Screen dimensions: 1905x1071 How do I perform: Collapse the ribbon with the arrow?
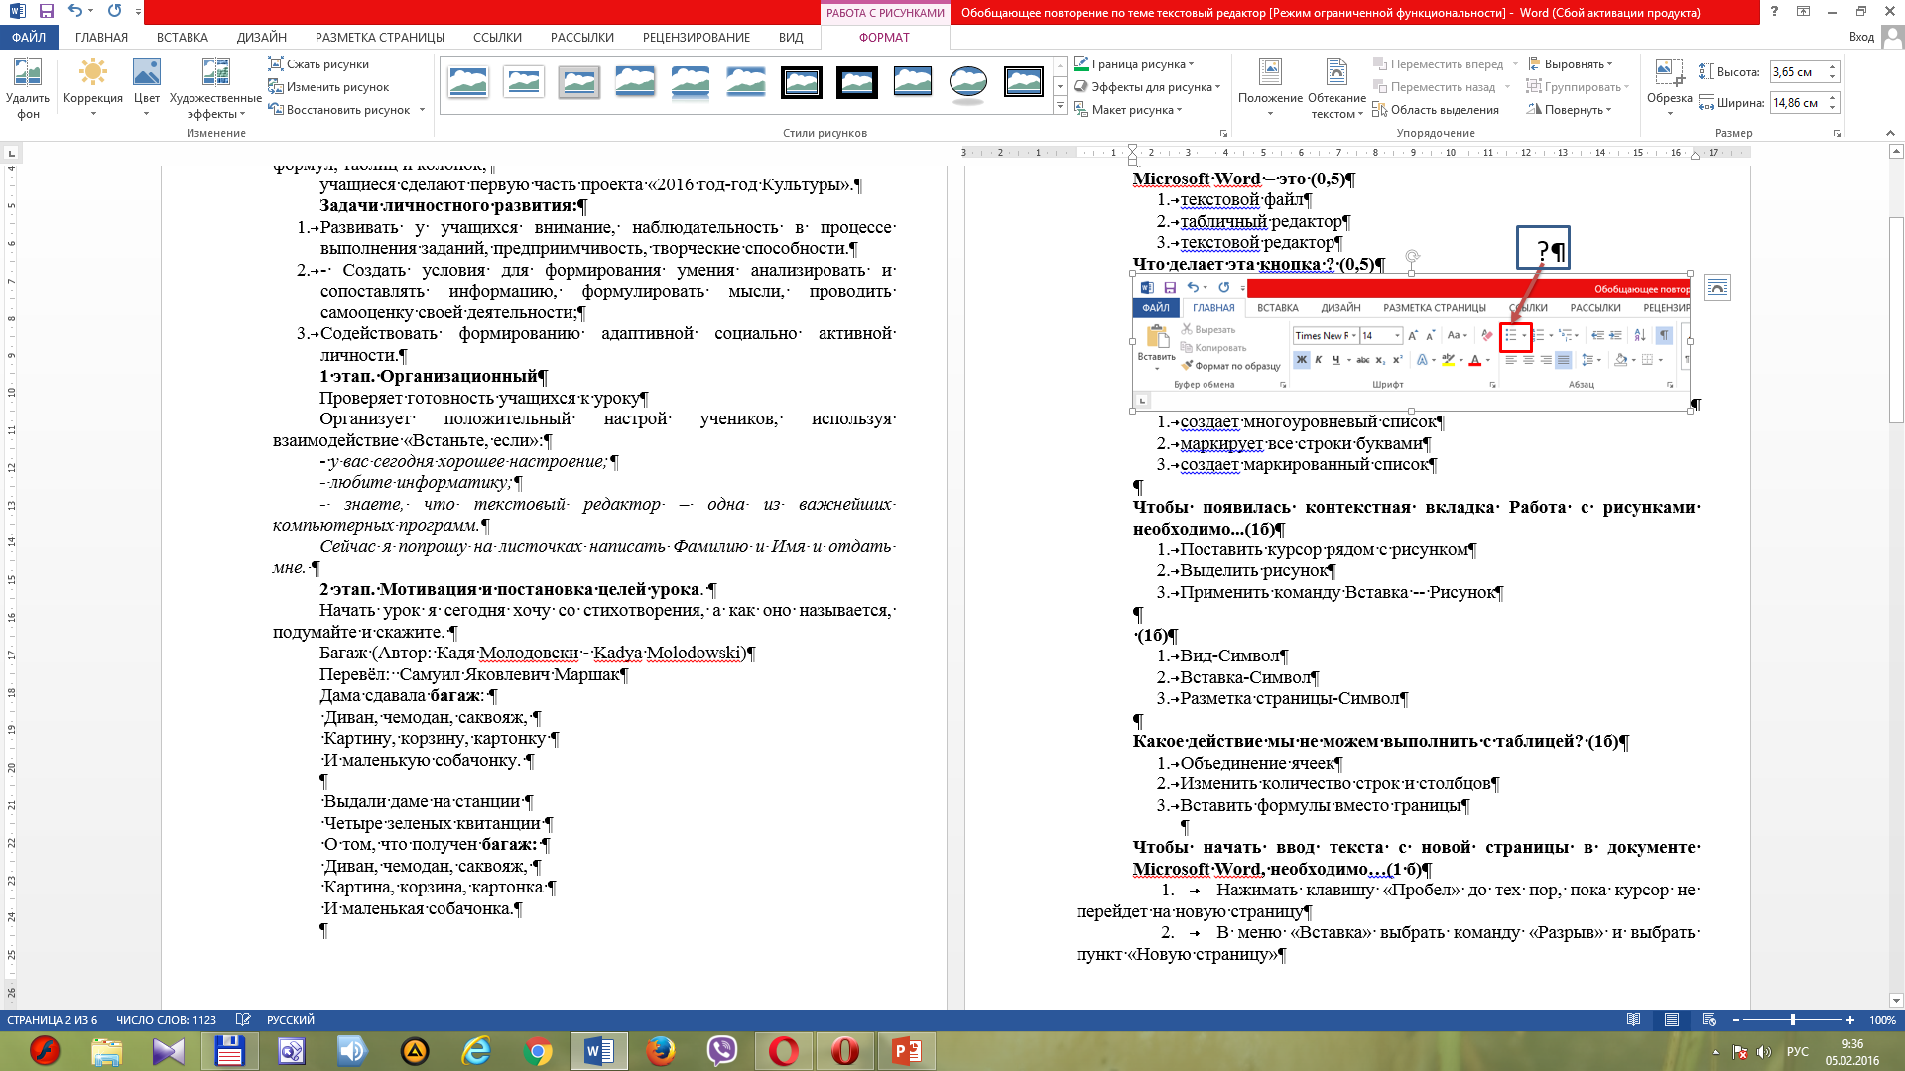[x=1888, y=133]
